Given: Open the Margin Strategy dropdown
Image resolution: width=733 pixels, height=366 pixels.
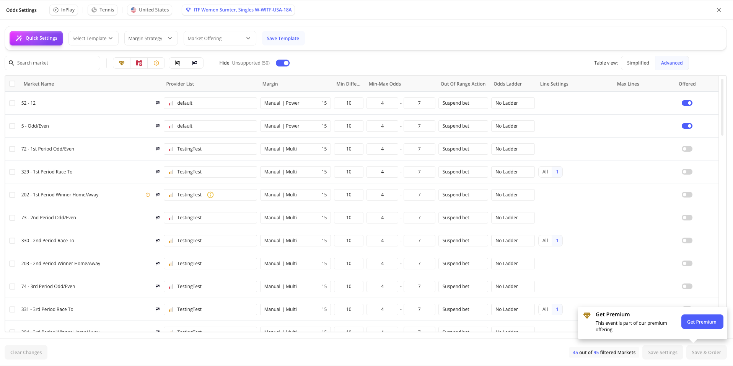Looking at the screenshot, I should tap(151, 38).
